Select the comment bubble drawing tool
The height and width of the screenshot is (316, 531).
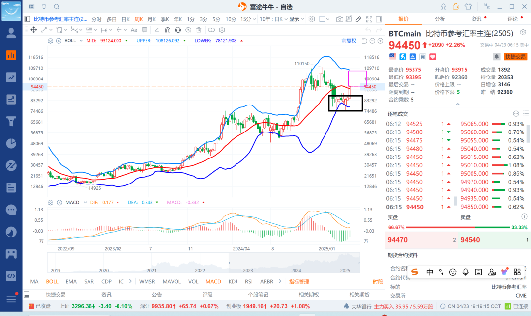tap(144, 30)
